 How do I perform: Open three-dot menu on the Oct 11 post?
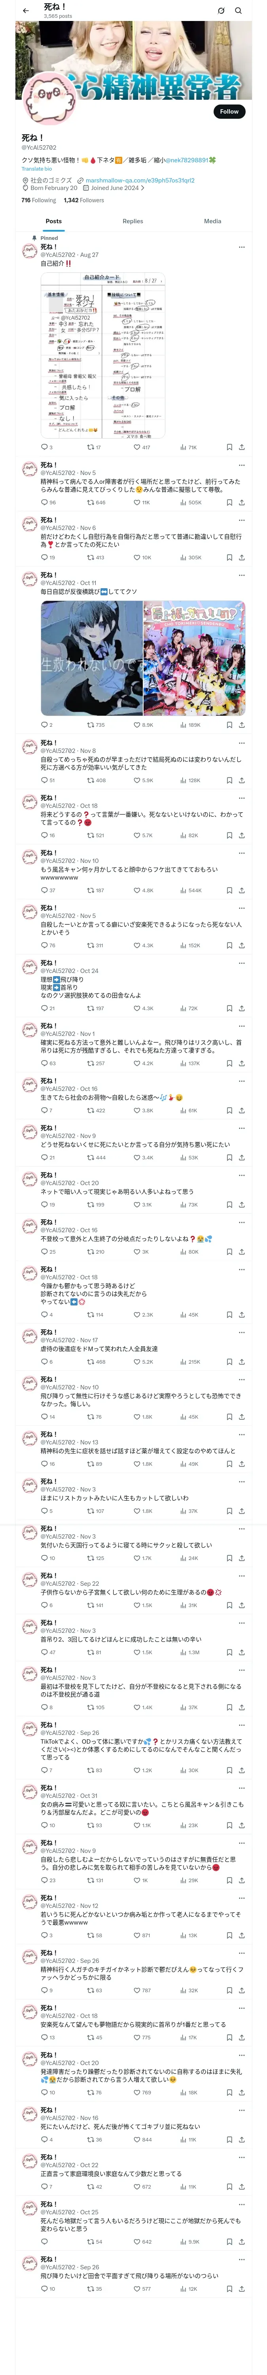(x=241, y=575)
